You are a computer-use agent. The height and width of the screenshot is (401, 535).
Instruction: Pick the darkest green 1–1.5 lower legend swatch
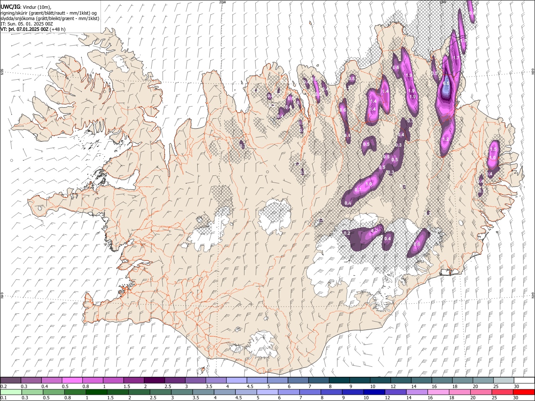96,392
